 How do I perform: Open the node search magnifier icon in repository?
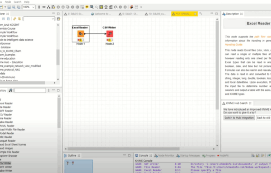click(x=10, y=90)
